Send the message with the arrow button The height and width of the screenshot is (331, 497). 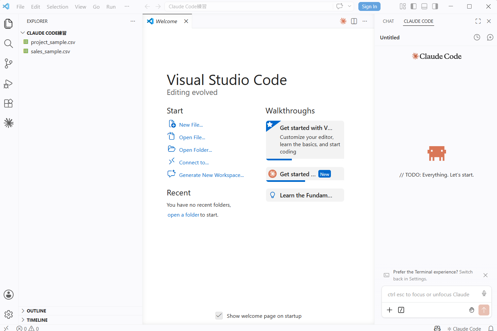(x=484, y=310)
